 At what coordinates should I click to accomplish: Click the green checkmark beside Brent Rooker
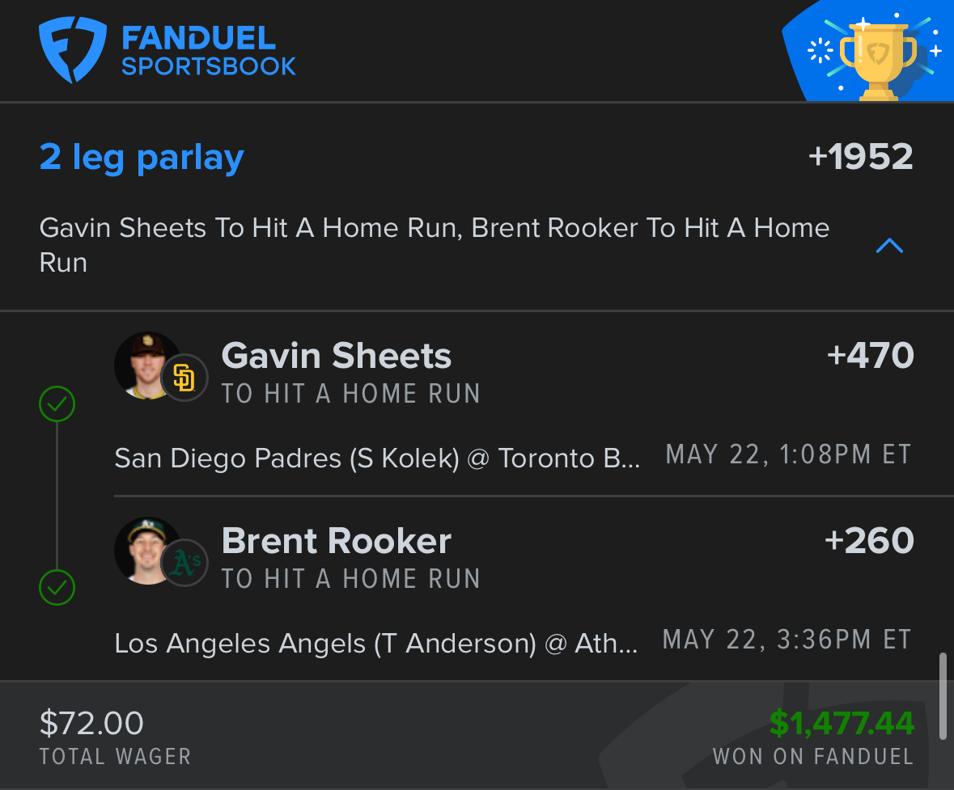pyautogui.click(x=57, y=589)
